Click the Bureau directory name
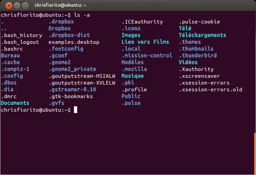 coord(10,56)
